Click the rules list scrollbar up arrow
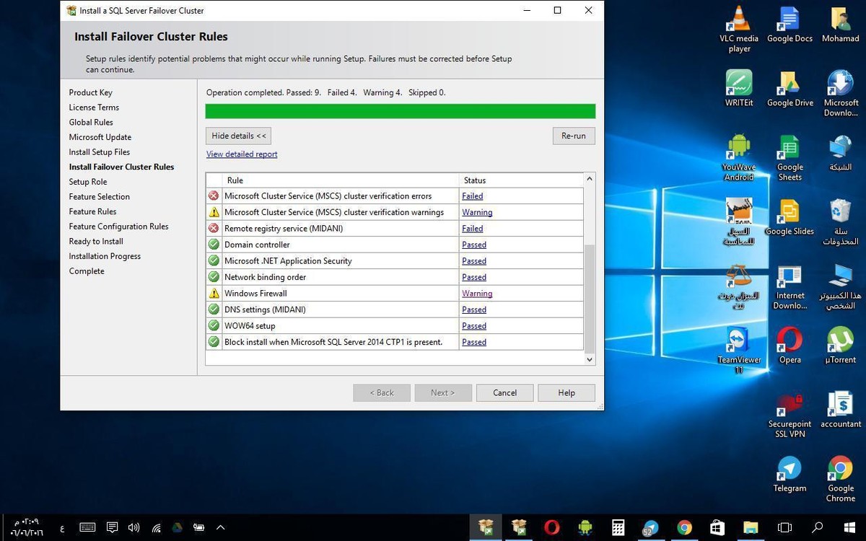Screen dimensions: 866x541 (590, 178)
